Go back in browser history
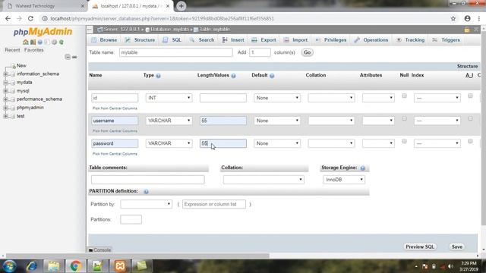The height and width of the screenshot is (273, 486). pyautogui.click(x=8, y=18)
